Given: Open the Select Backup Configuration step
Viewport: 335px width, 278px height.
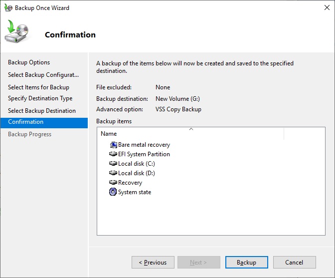Looking at the screenshot, I should pos(43,75).
